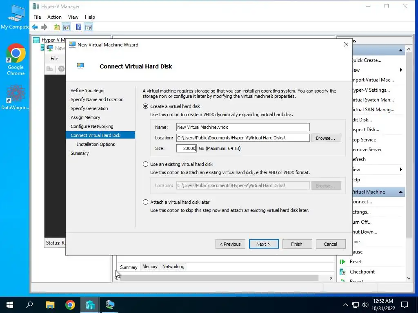Select Use an existing virtual hard disk
Image resolution: width=418 pixels, height=313 pixels.
click(145, 164)
